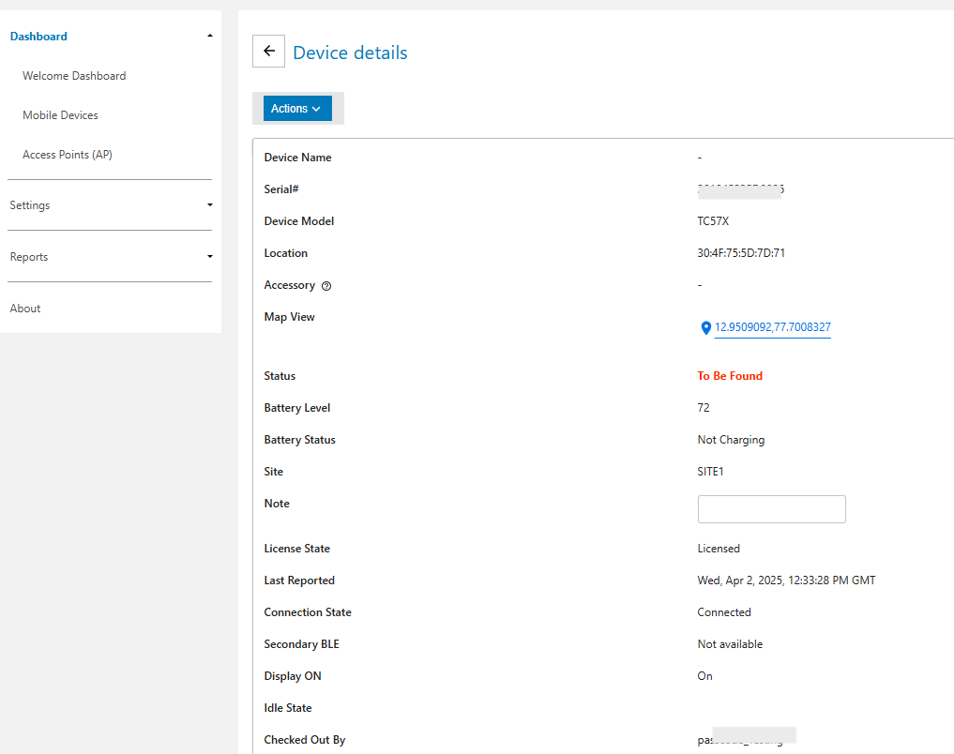Click the Dashboard sidebar heading
954x754 pixels.
pos(38,37)
